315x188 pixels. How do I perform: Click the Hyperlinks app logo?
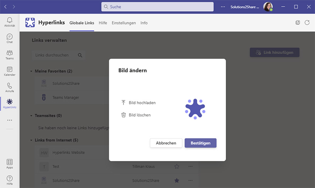[30, 22]
